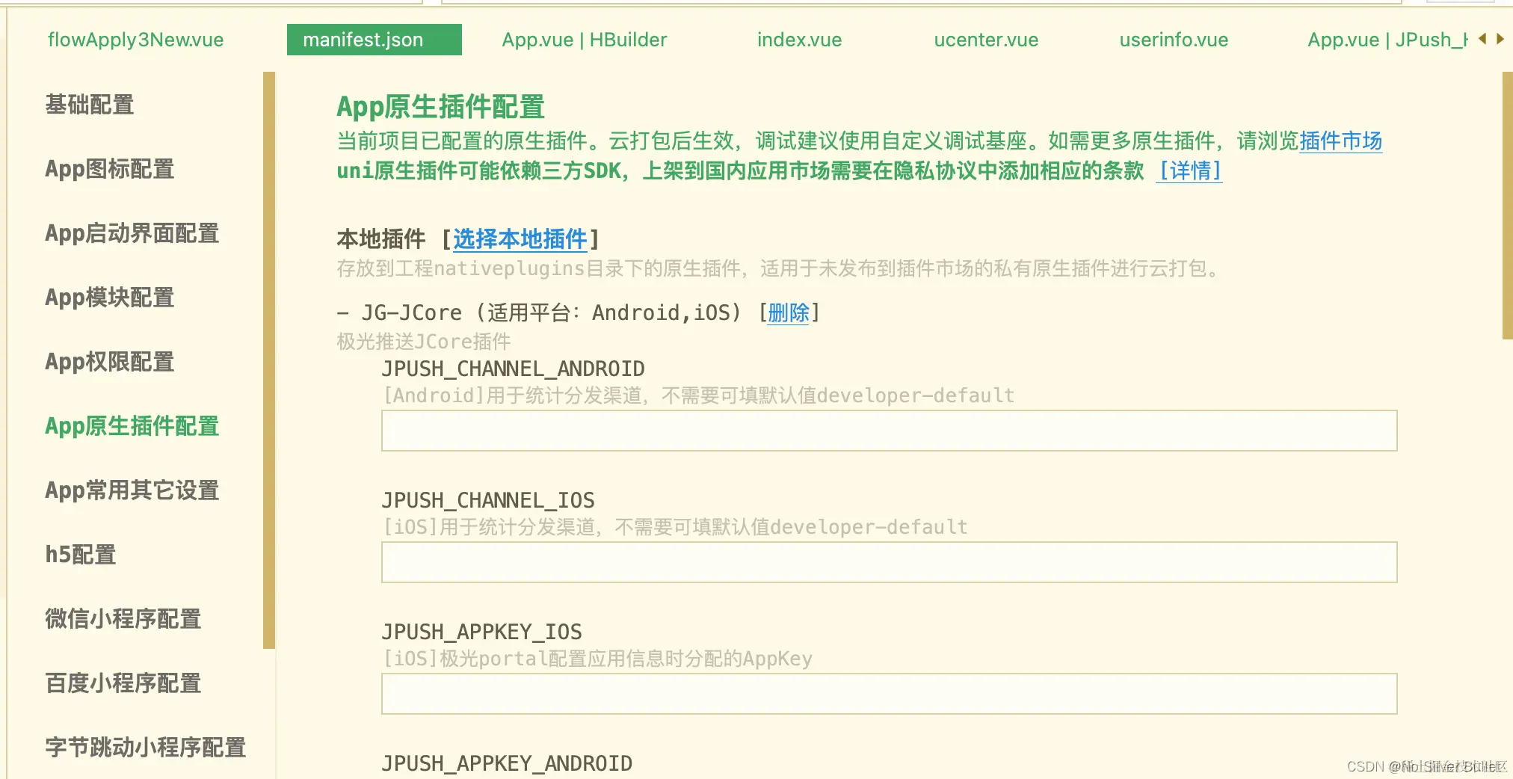
Task: Open 微信小程序配置 section
Action: click(x=123, y=619)
